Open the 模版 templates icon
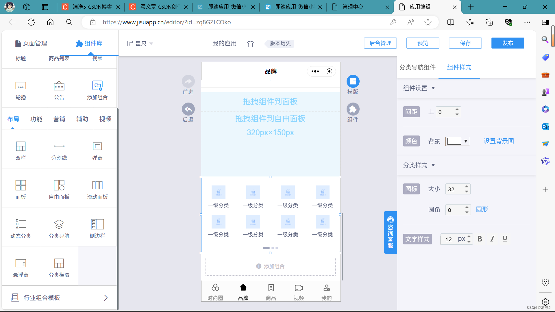 tap(353, 81)
